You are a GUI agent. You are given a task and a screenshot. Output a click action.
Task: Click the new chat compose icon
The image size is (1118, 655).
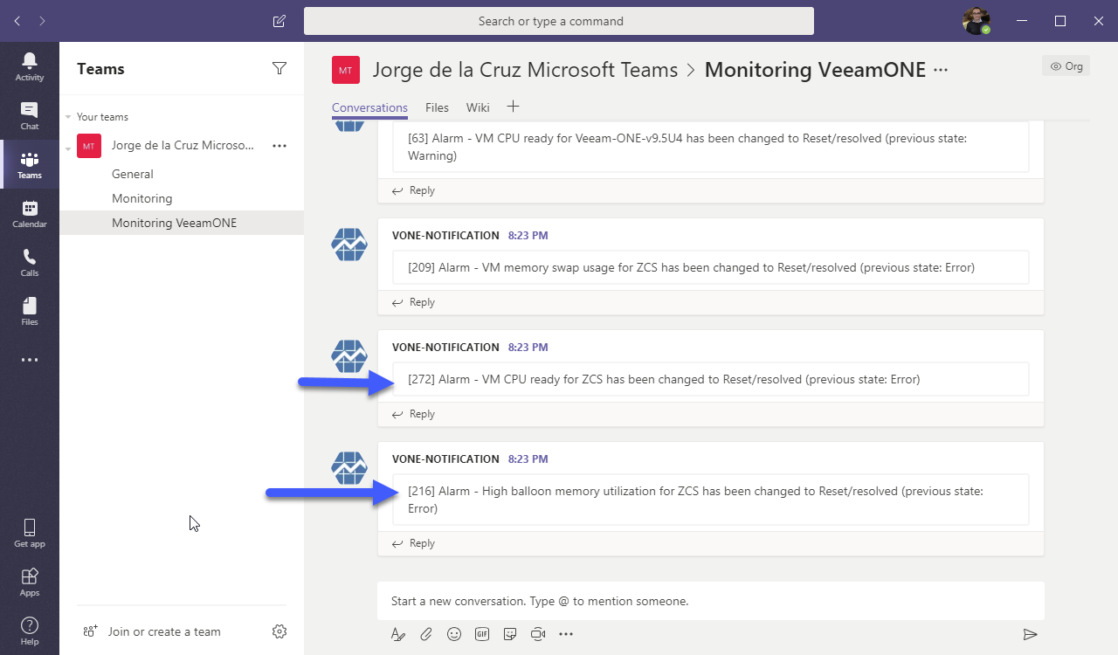click(279, 21)
